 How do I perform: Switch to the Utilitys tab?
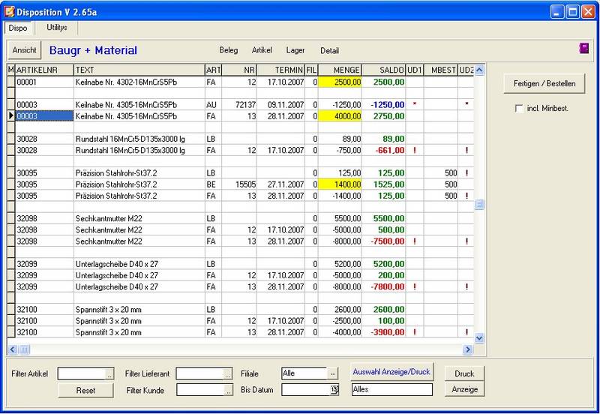pyautogui.click(x=57, y=27)
